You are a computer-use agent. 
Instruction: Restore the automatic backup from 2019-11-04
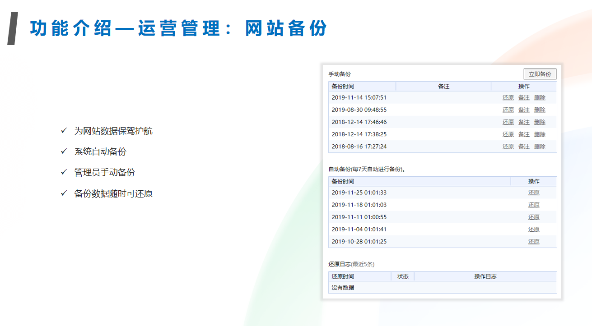pos(534,230)
